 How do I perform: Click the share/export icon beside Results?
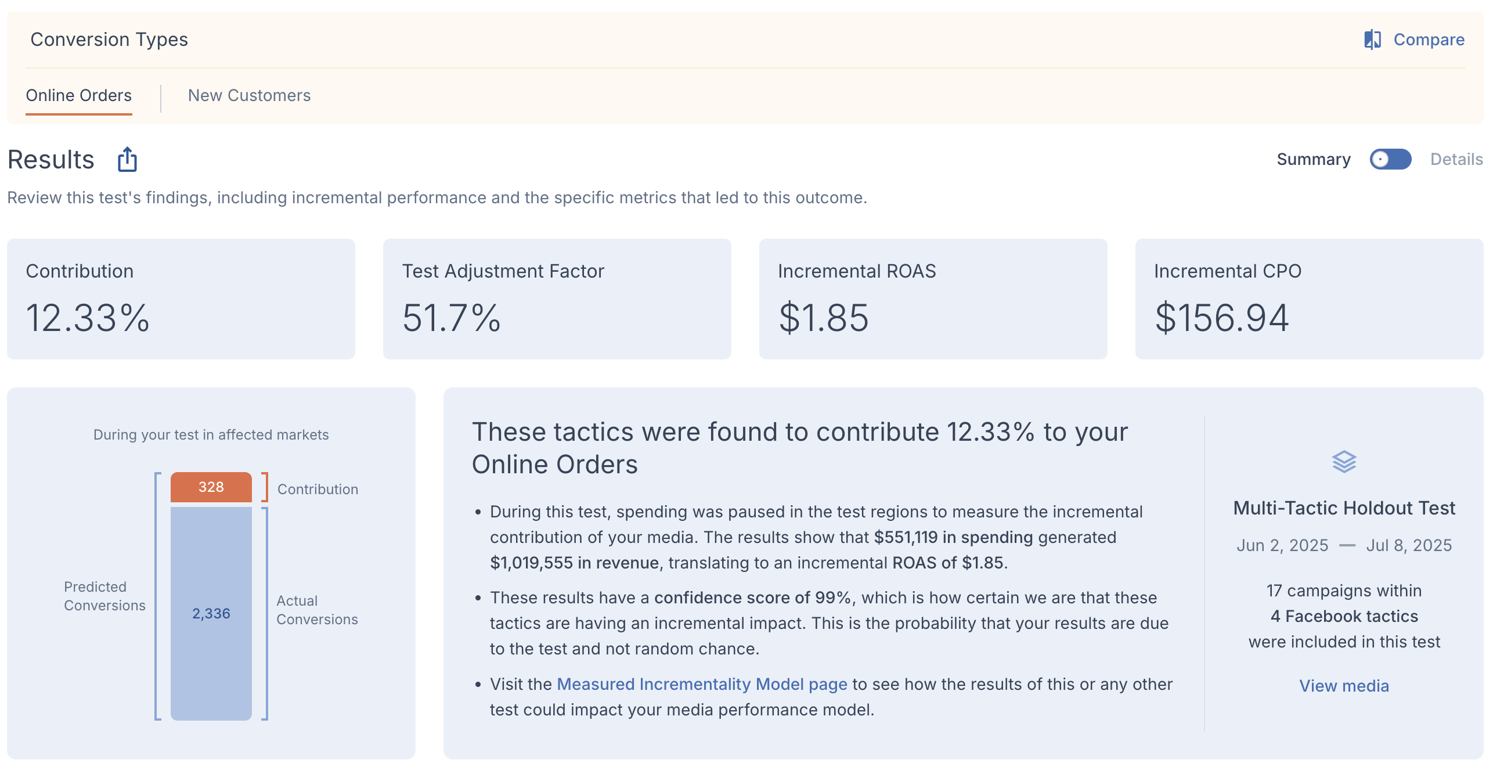[127, 159]
